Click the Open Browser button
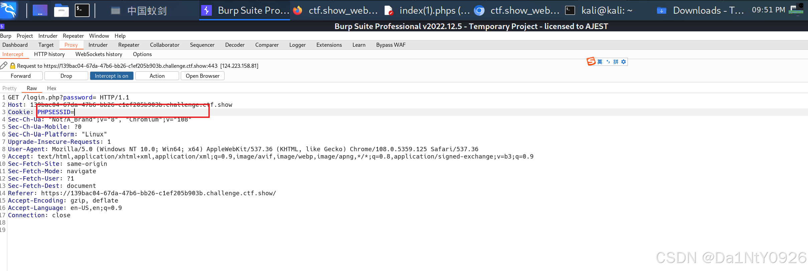Viewport: 808px width, 271px height. [203, 76]
